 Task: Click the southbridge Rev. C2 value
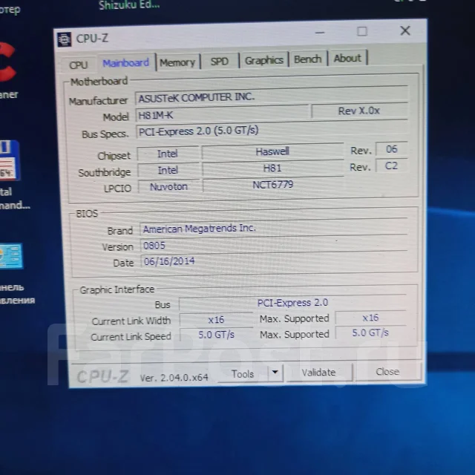pyautogui.click(x=391, y=166)
